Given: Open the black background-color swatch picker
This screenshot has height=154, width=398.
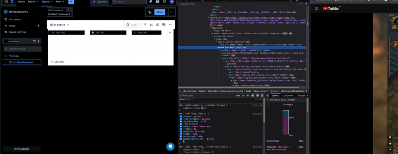Looking at the screenshot, I should (205, 139).
